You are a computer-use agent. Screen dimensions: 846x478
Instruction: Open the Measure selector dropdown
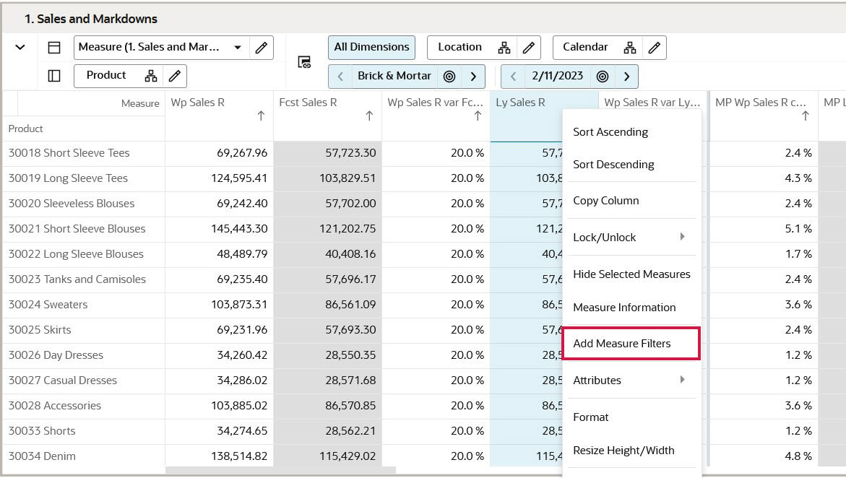(238, 47)
